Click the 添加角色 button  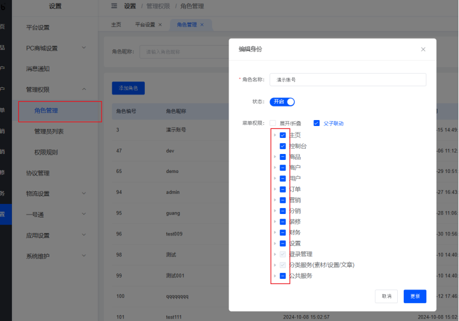pyautogui.click(x=128, y=88)
